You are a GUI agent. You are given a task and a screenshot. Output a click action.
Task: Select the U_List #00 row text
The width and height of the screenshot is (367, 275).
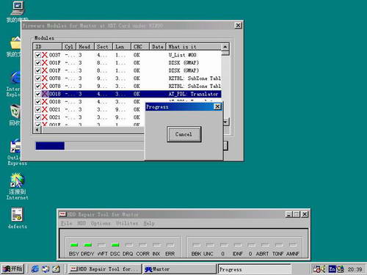point(183,55)
